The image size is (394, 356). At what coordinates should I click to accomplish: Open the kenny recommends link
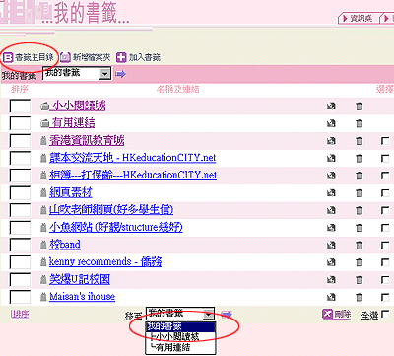tap(105, 262)
